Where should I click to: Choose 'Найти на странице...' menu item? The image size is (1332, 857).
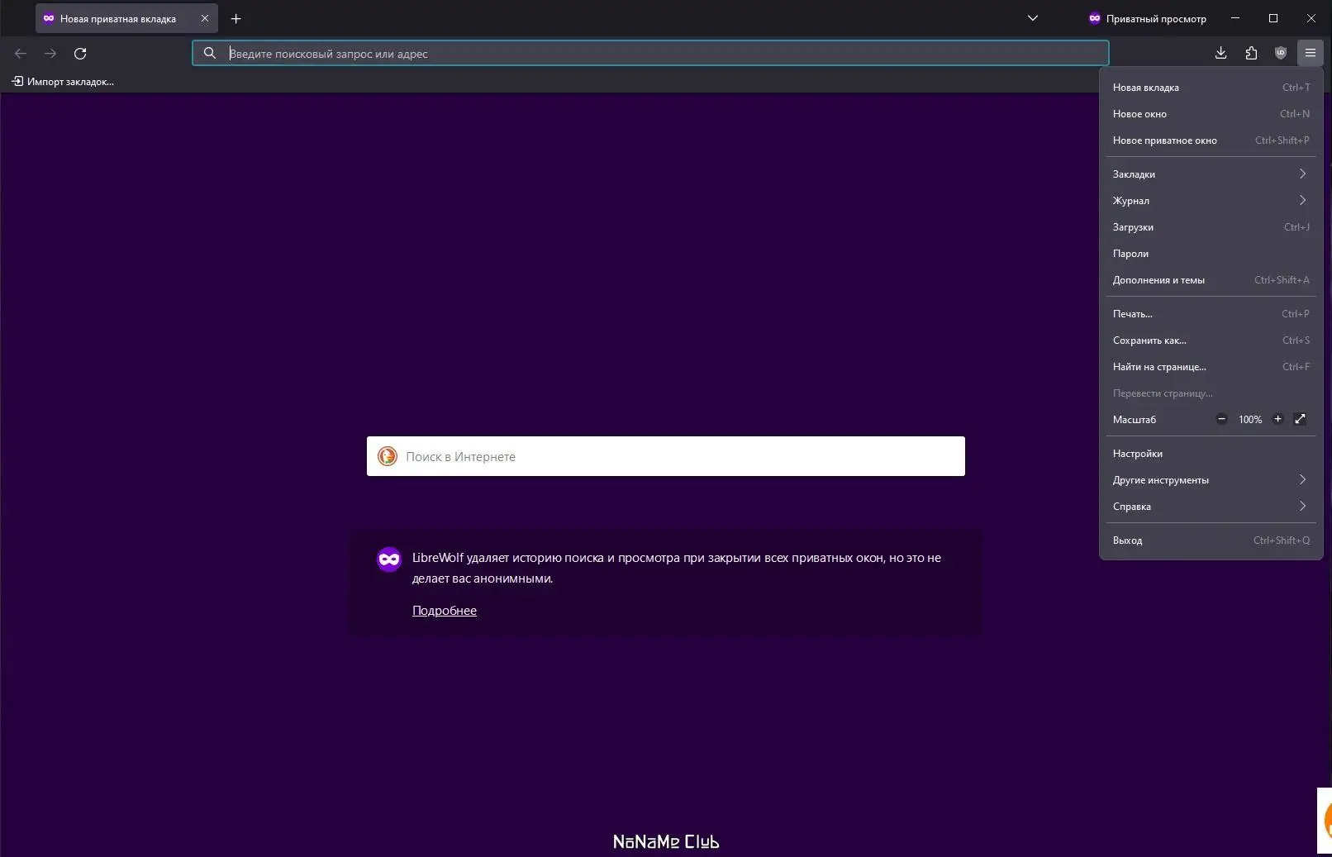1211,367
